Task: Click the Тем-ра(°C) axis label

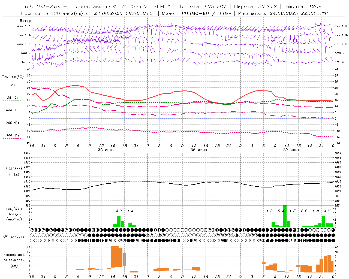Action: pos(13,77)
